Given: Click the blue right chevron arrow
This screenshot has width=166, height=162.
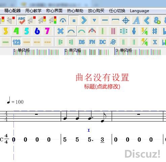Looking at the screenshot, I should [x=84, y=20].
